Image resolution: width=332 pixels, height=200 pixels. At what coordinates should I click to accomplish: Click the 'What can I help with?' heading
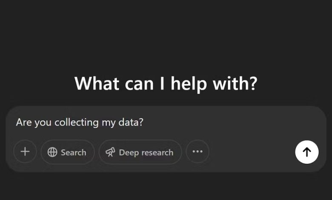click(166, 83)
